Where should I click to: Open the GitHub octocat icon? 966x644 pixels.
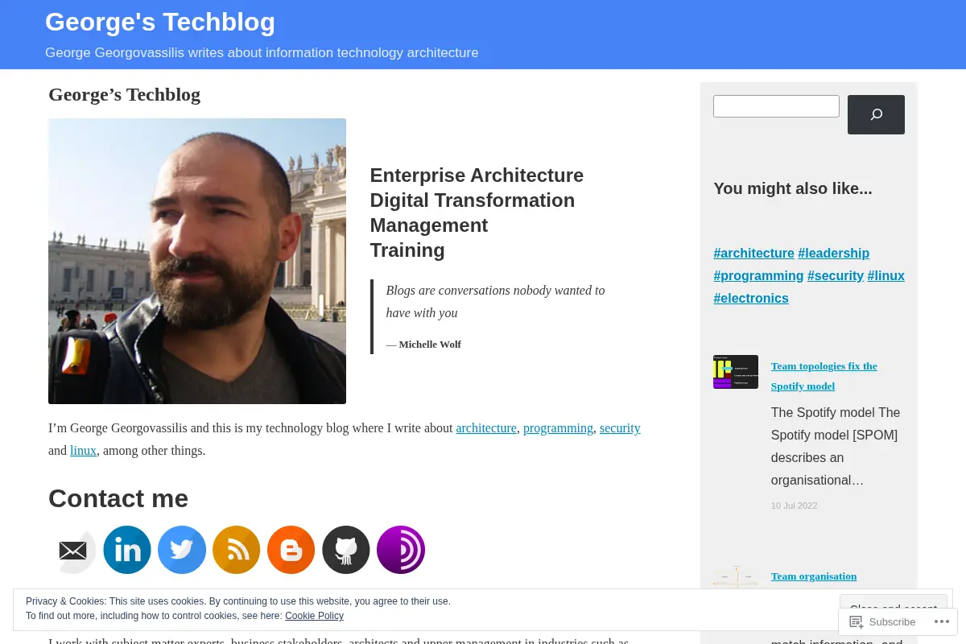pos(346,550)
